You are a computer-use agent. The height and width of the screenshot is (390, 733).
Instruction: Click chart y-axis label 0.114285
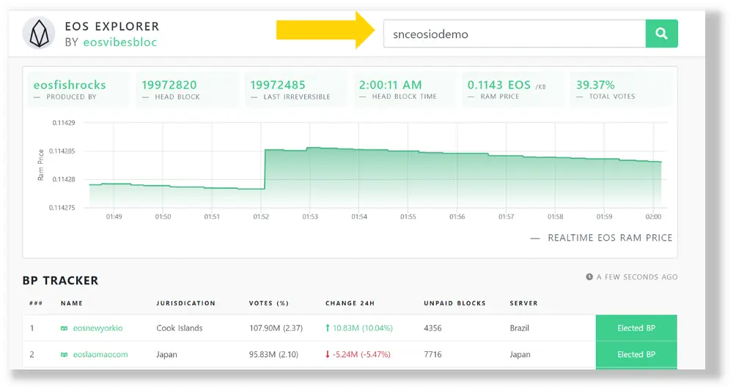pos(62,151)
